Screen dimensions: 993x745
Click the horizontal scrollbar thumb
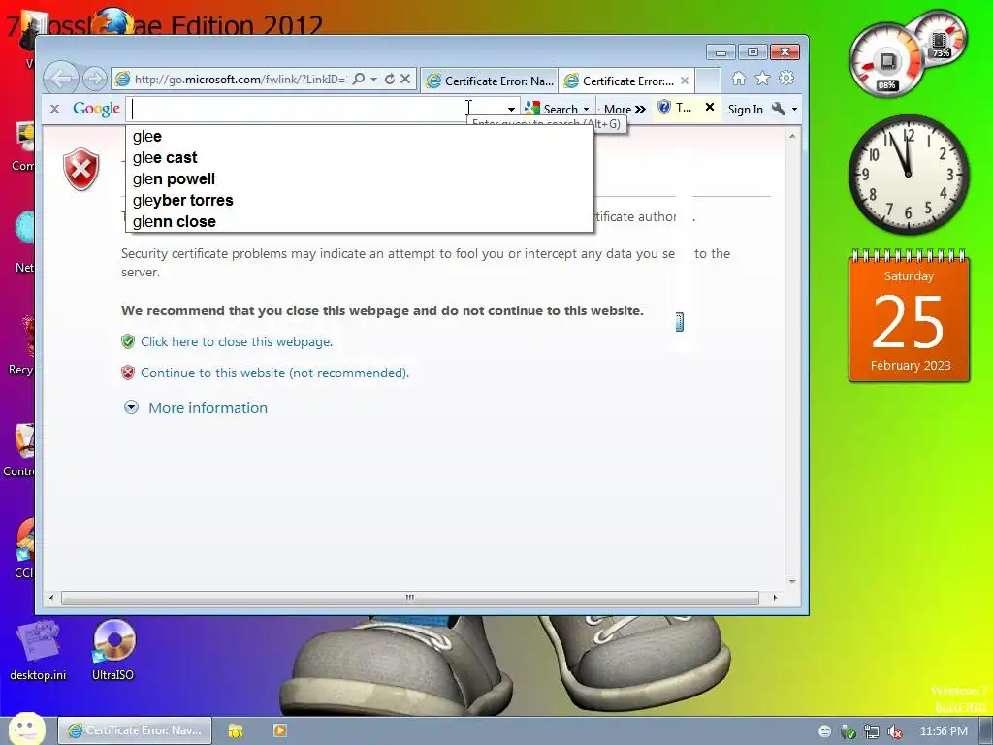click(410, 598)
